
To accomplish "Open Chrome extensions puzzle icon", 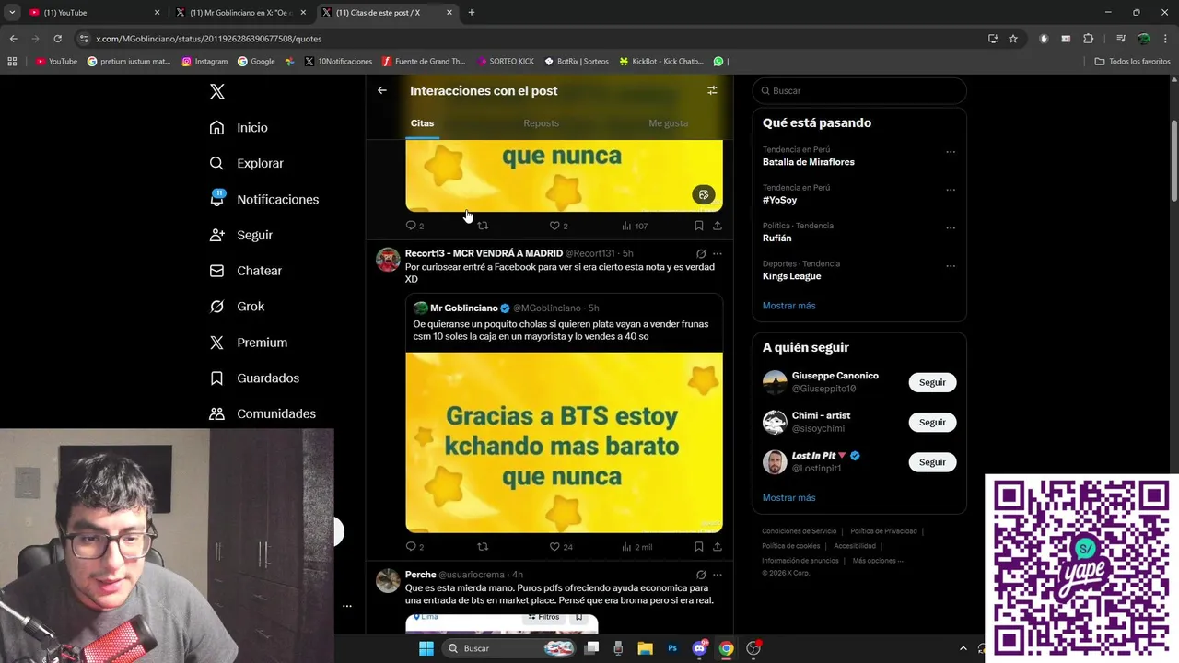I will (x=1089, y=39).
